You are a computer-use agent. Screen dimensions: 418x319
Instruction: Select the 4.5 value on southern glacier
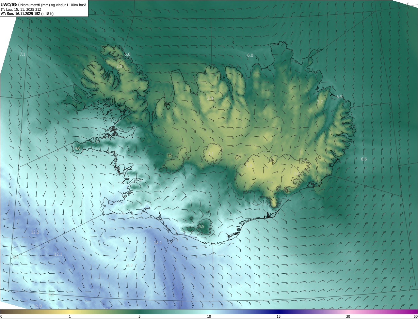click(201, 226)
